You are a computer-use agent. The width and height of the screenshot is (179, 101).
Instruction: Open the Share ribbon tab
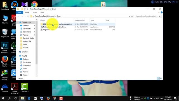[35, 12]
